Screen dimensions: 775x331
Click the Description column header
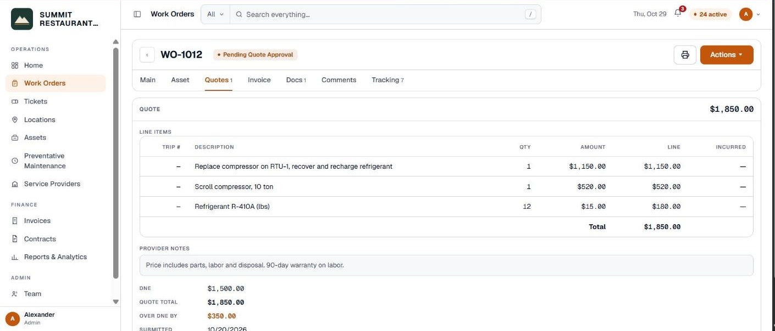pyautogui.click(x=214, y=147)
